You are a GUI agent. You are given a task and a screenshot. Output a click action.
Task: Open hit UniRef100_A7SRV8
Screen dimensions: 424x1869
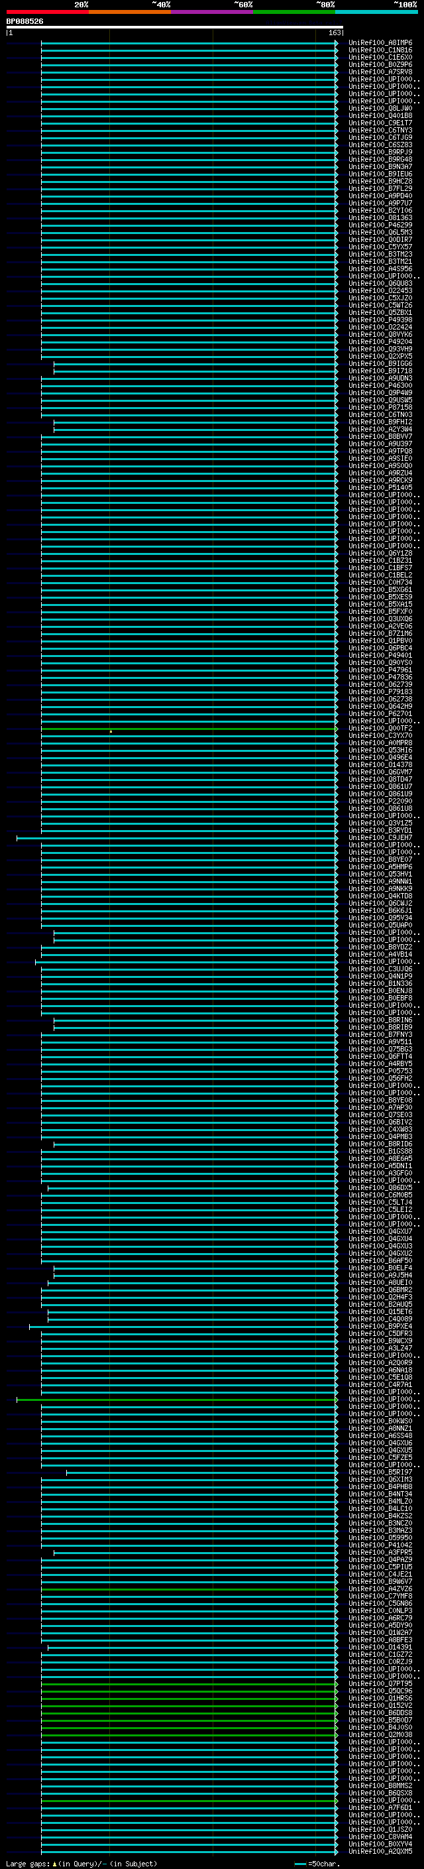point(380,72)
